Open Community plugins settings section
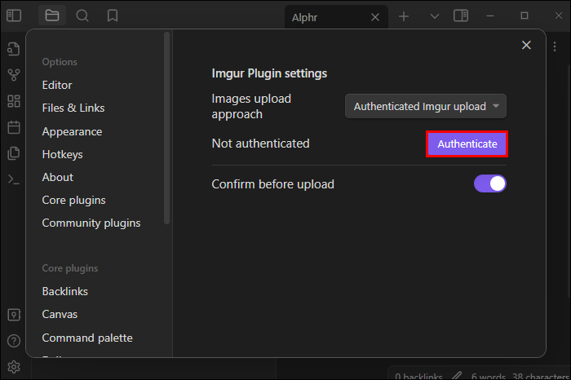571x380 pixels. [x=91, y=223]
